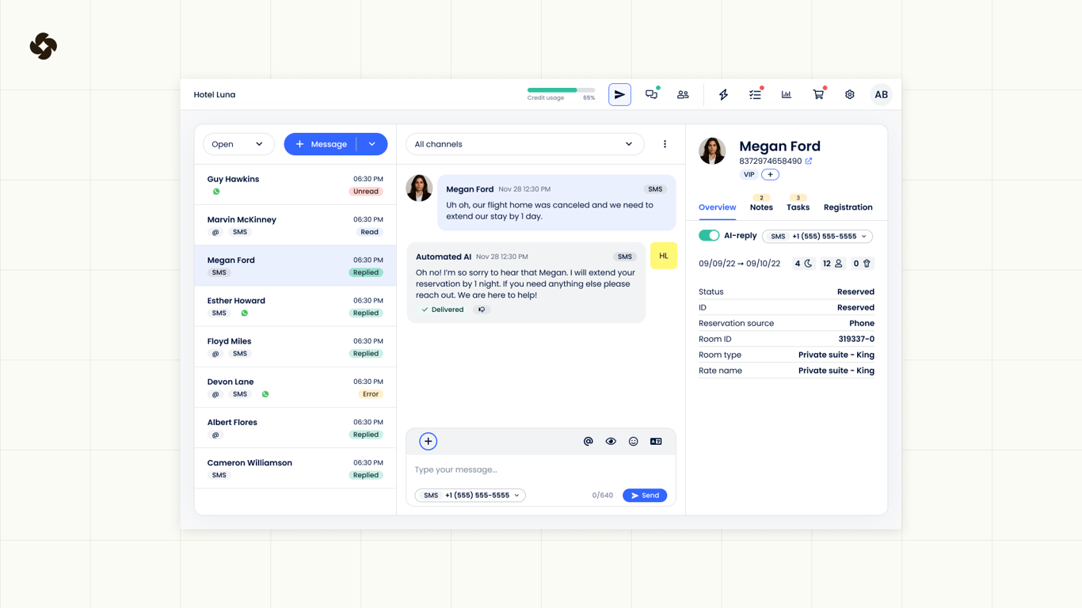This screenshot has height=608, width=1082.
Task: Insert an emoji in the message composer
Action: (x=633, y=441)
